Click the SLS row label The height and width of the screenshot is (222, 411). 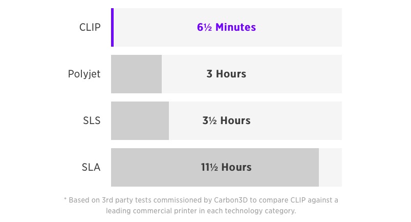coord(91,121)
